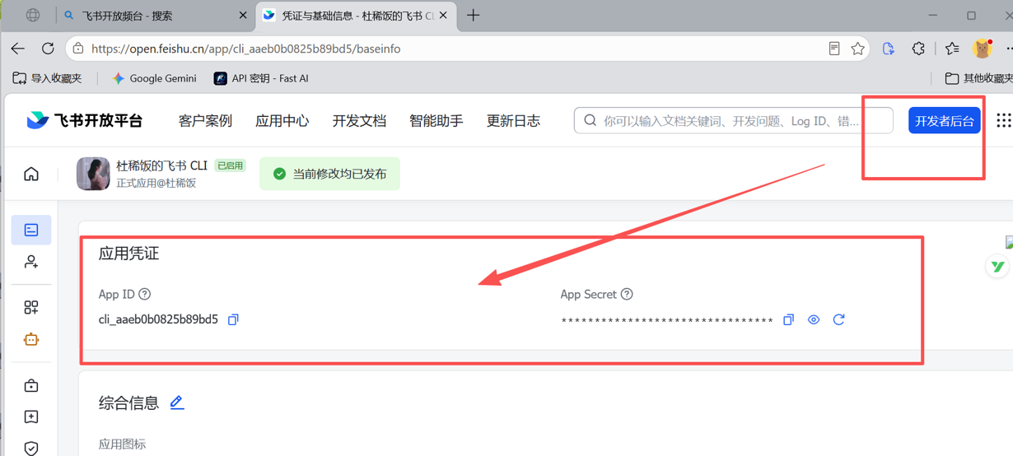Open browser favorites list icon
The image size is (1013, 456).
(952, 49)
